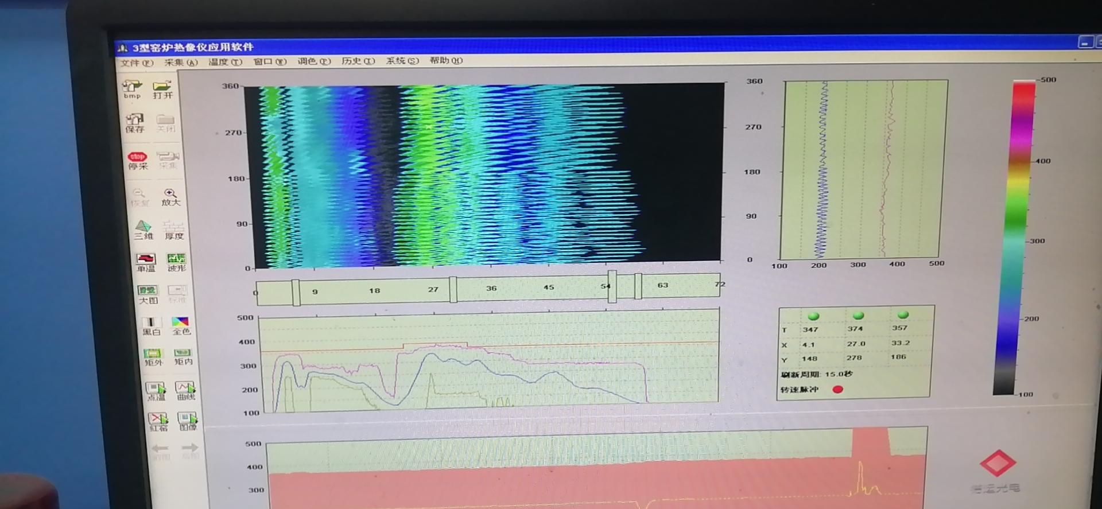Select the 放大 zoom-in magnifier tool
The height and width of the screenshot is (509, 1102).
(x=170, y=196)
